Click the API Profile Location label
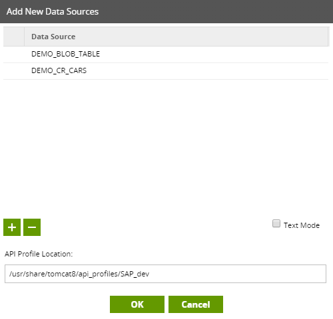The image size is (333, 319). point(39,254)
